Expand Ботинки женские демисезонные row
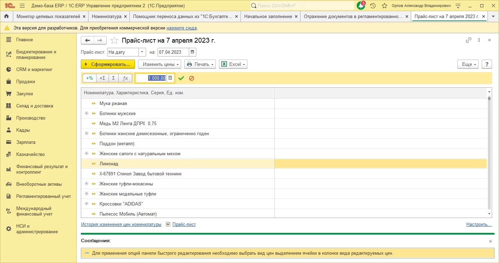 pyautogui.click(x=86, y=134)
